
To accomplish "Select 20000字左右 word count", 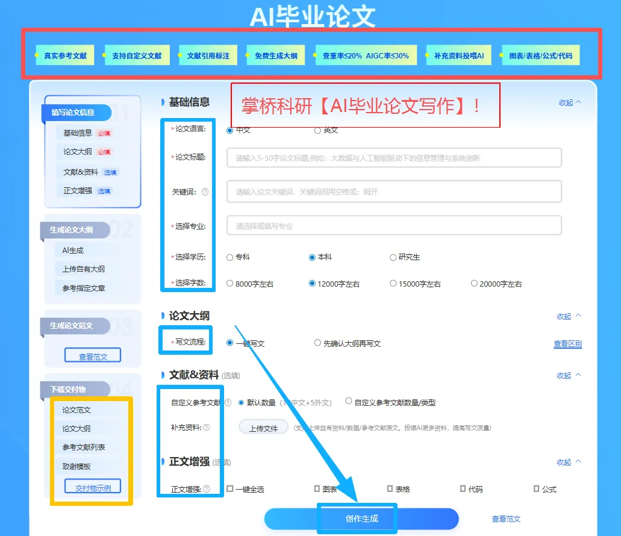I will tap(474, 284).
